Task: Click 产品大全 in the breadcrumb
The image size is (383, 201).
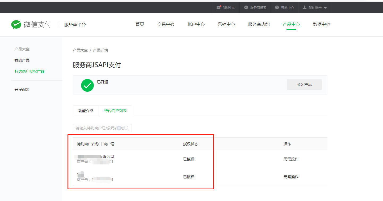Action: [x=80, y=50]
